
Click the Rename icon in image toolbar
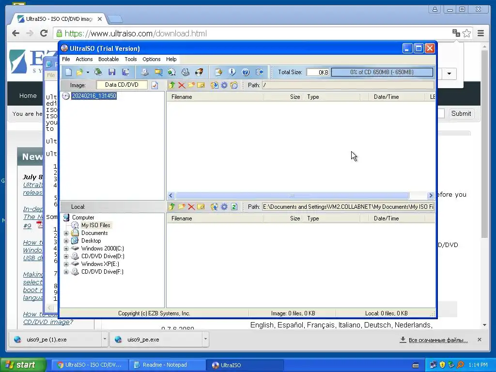201,85
